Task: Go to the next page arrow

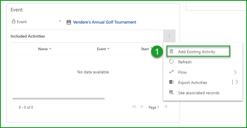Action: (166, 107)
